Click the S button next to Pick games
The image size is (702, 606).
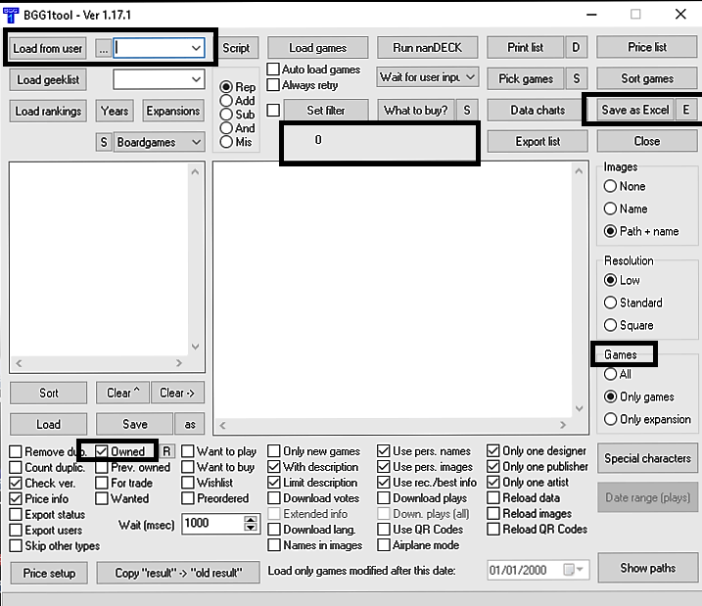coord(577,78)
